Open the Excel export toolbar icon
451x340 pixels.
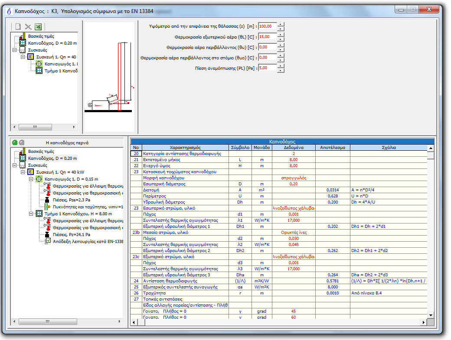point(38,27)
